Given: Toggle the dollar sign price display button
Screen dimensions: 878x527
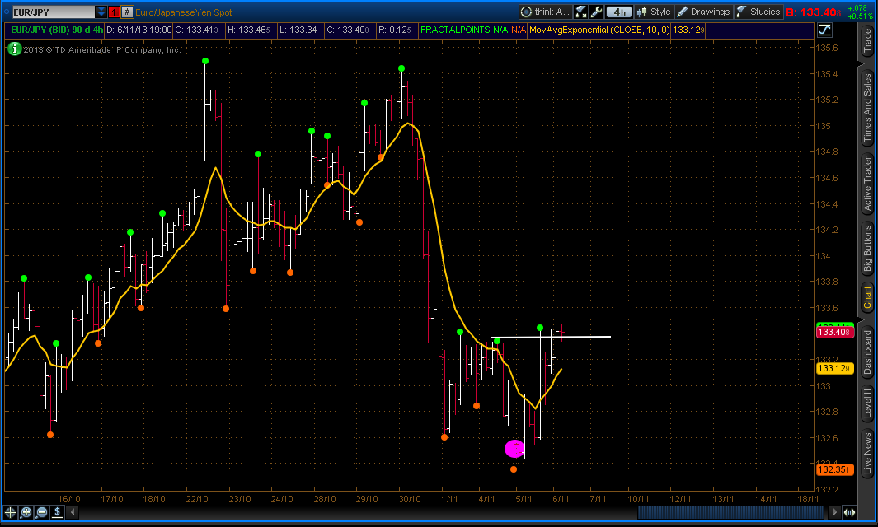Looking at the screenshot, I should pyautogui.click(x=57, y=511).
